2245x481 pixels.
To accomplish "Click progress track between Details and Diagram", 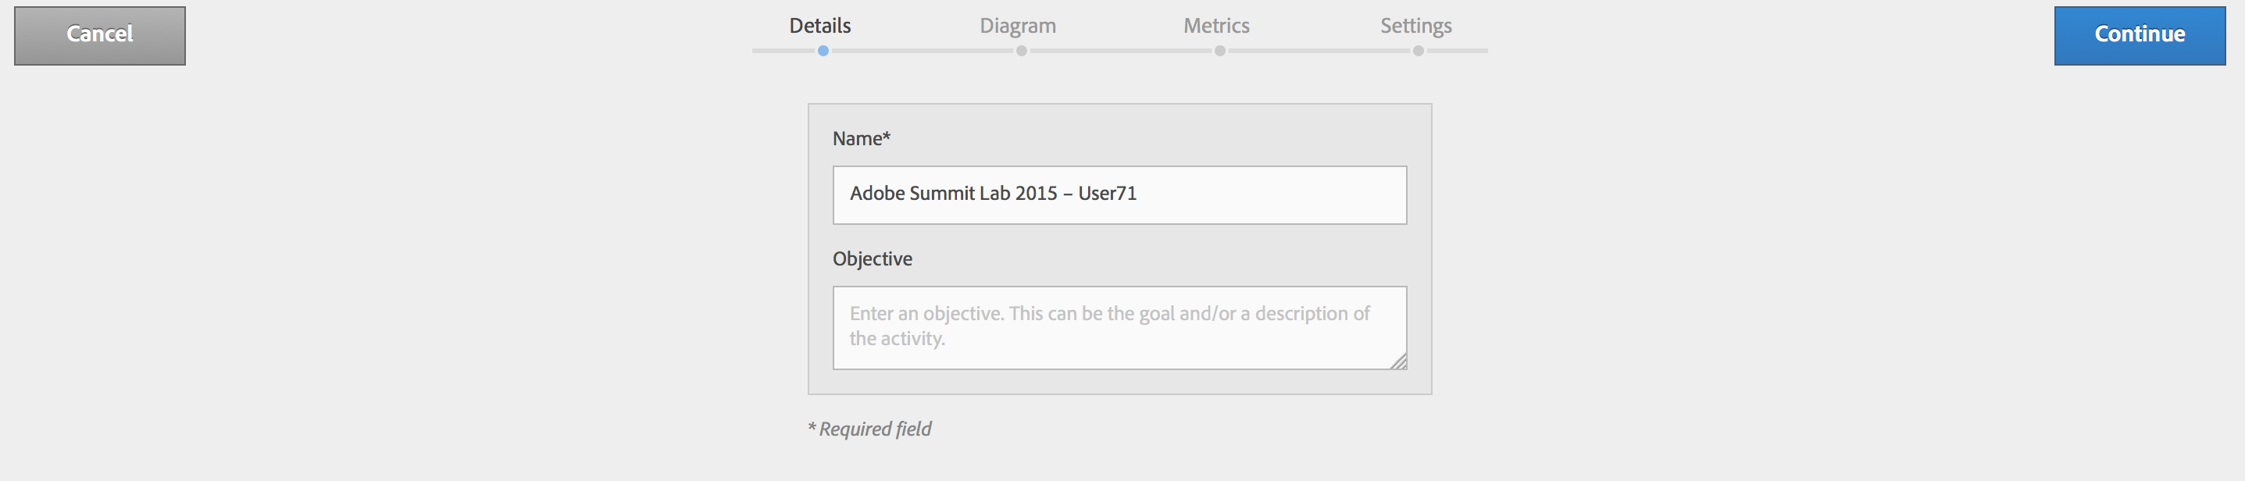I will point(922,52).
